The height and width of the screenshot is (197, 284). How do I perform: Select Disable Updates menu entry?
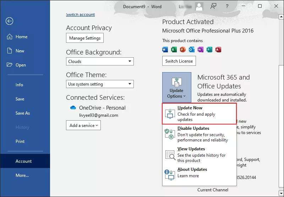[199, 134]
